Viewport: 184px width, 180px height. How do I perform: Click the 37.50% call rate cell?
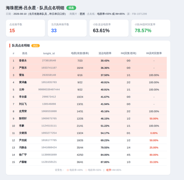105,75
